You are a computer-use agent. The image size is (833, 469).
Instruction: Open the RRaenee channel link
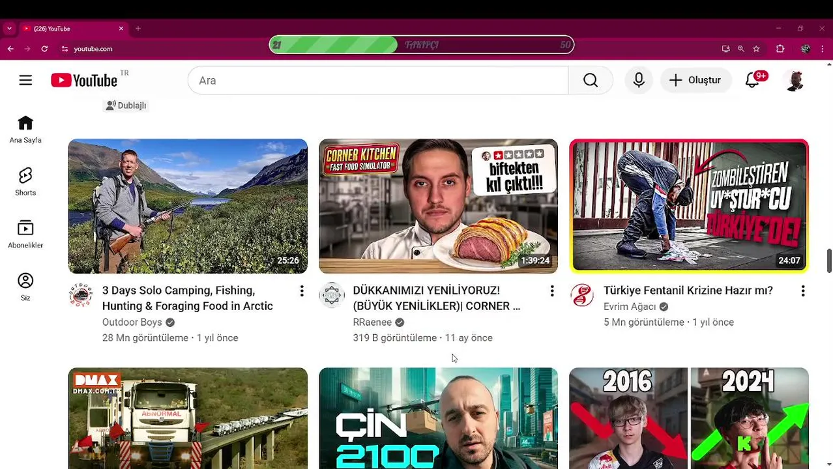click(372, 322)
